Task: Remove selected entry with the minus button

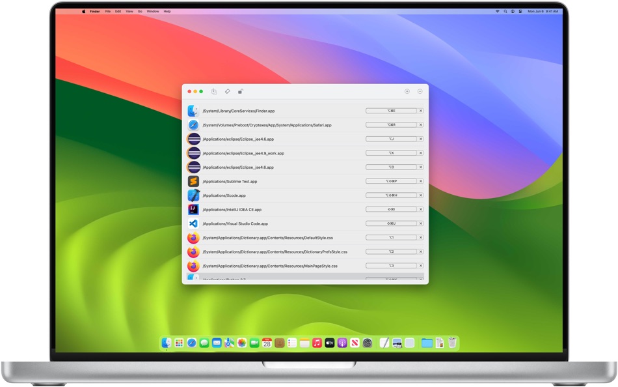Action: point(420,91)
